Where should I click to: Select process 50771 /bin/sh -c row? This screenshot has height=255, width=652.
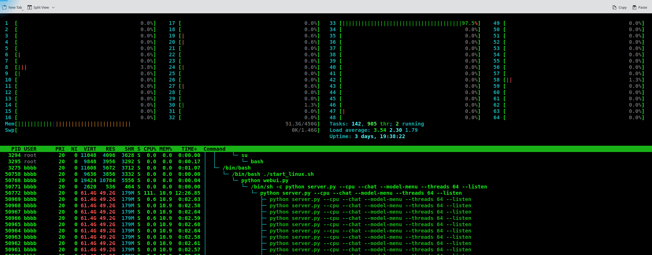[x=326, y=187]
